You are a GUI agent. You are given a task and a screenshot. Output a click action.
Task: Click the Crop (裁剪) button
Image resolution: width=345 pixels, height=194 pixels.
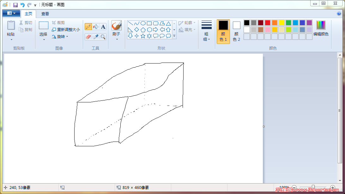click(58, 23)
